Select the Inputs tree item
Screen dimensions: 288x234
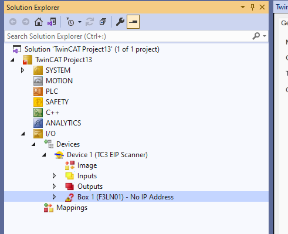click(87, 176)
